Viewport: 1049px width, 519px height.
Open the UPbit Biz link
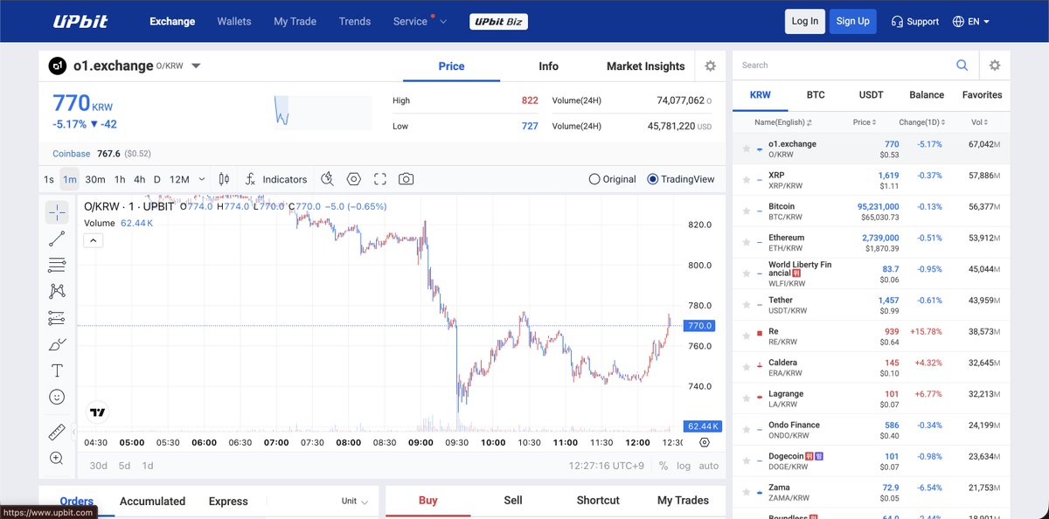(498, 22)
